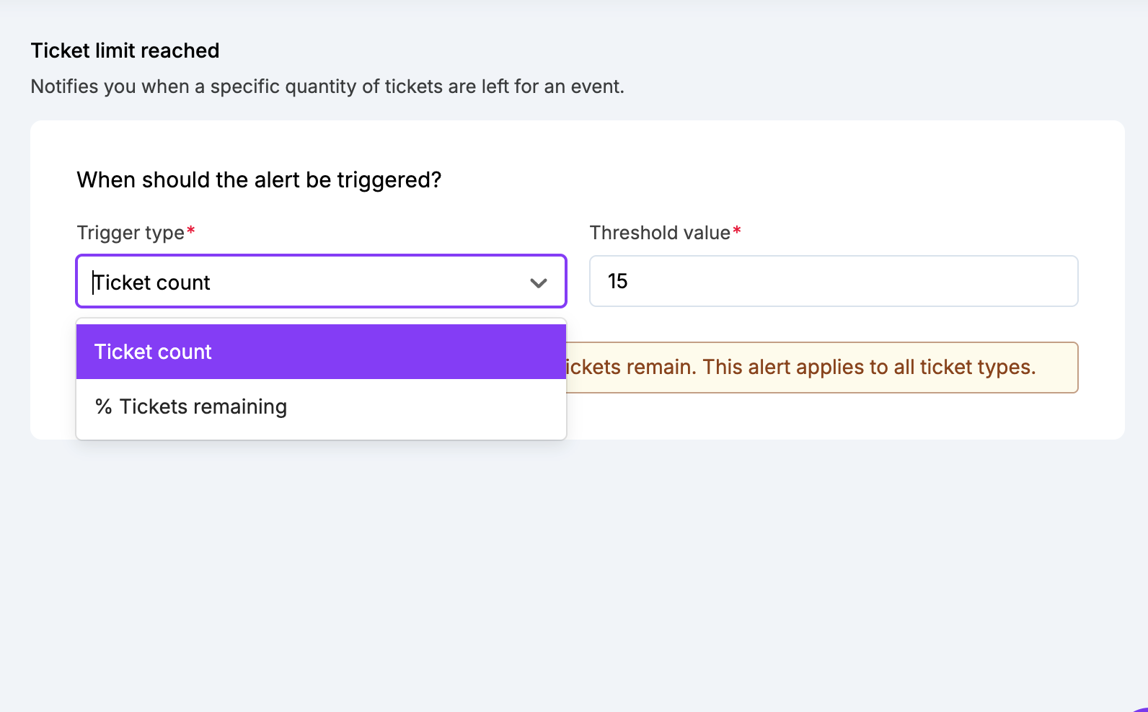This screenshot has width=1148, height=712.
Task: Click the red asterisk beside Trigger type
Action: [191, 231]
